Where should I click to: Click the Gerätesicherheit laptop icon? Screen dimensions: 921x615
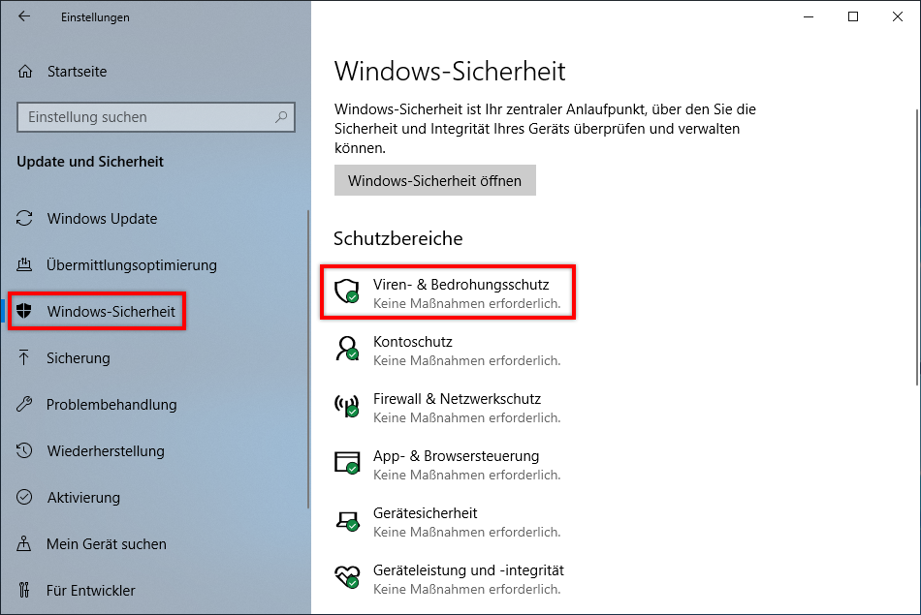[x=346, y=520]
